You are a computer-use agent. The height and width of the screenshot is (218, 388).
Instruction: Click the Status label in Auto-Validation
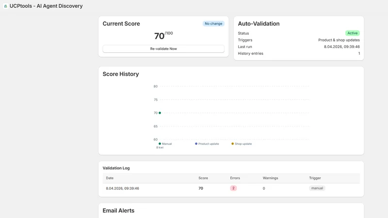[243, 33]
